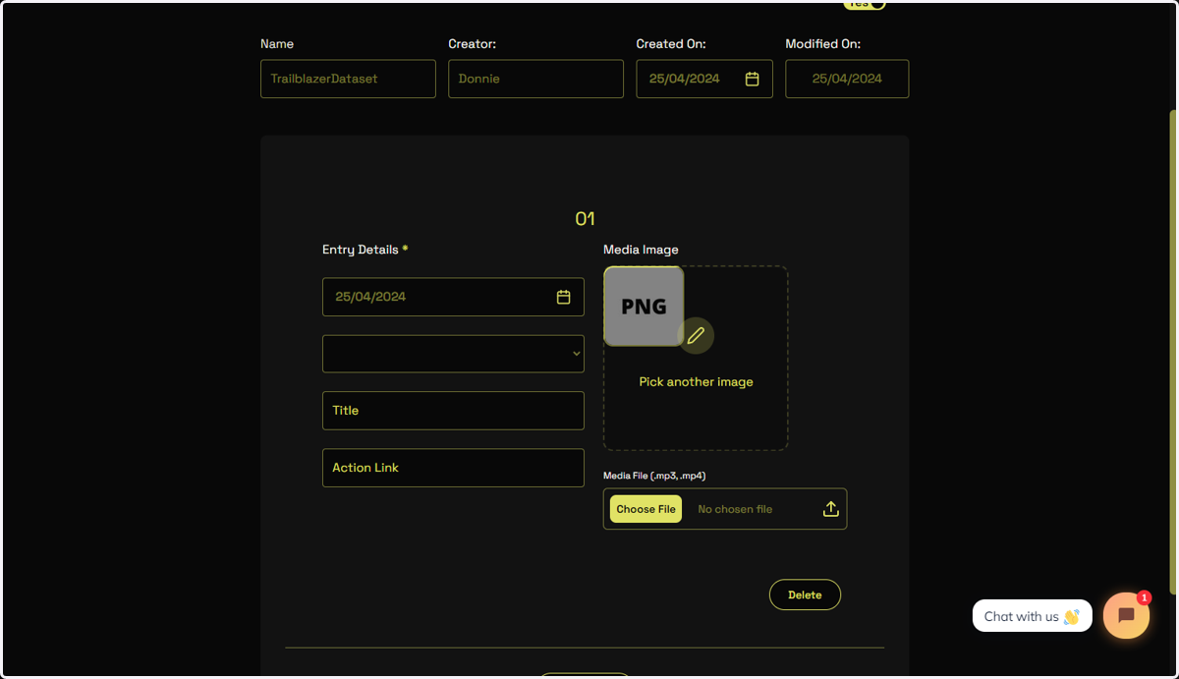Open the chat bubble widget icon
1179x679 pixels.
pyautogui.click(x=1126, y=615)
